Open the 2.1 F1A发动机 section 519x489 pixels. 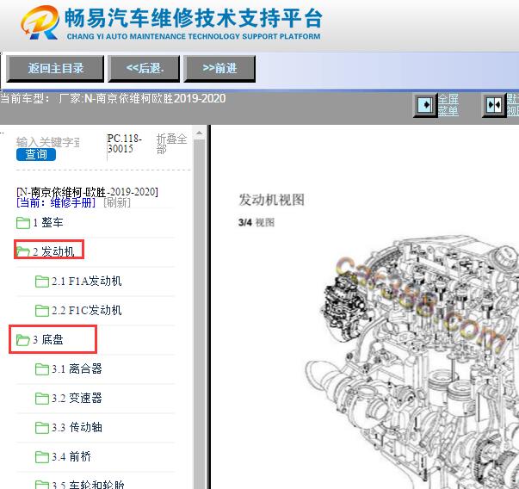pos(87,281)
